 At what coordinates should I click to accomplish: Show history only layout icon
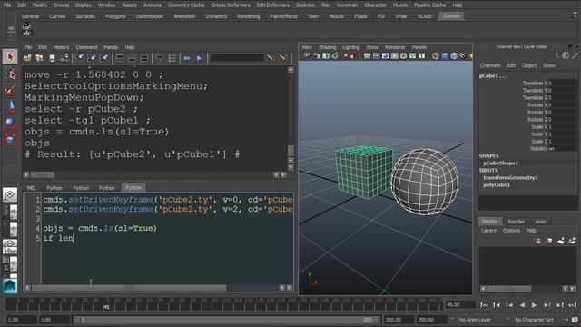tap(120, 58)
